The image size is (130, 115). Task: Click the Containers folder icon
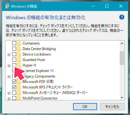coord(19,43)
